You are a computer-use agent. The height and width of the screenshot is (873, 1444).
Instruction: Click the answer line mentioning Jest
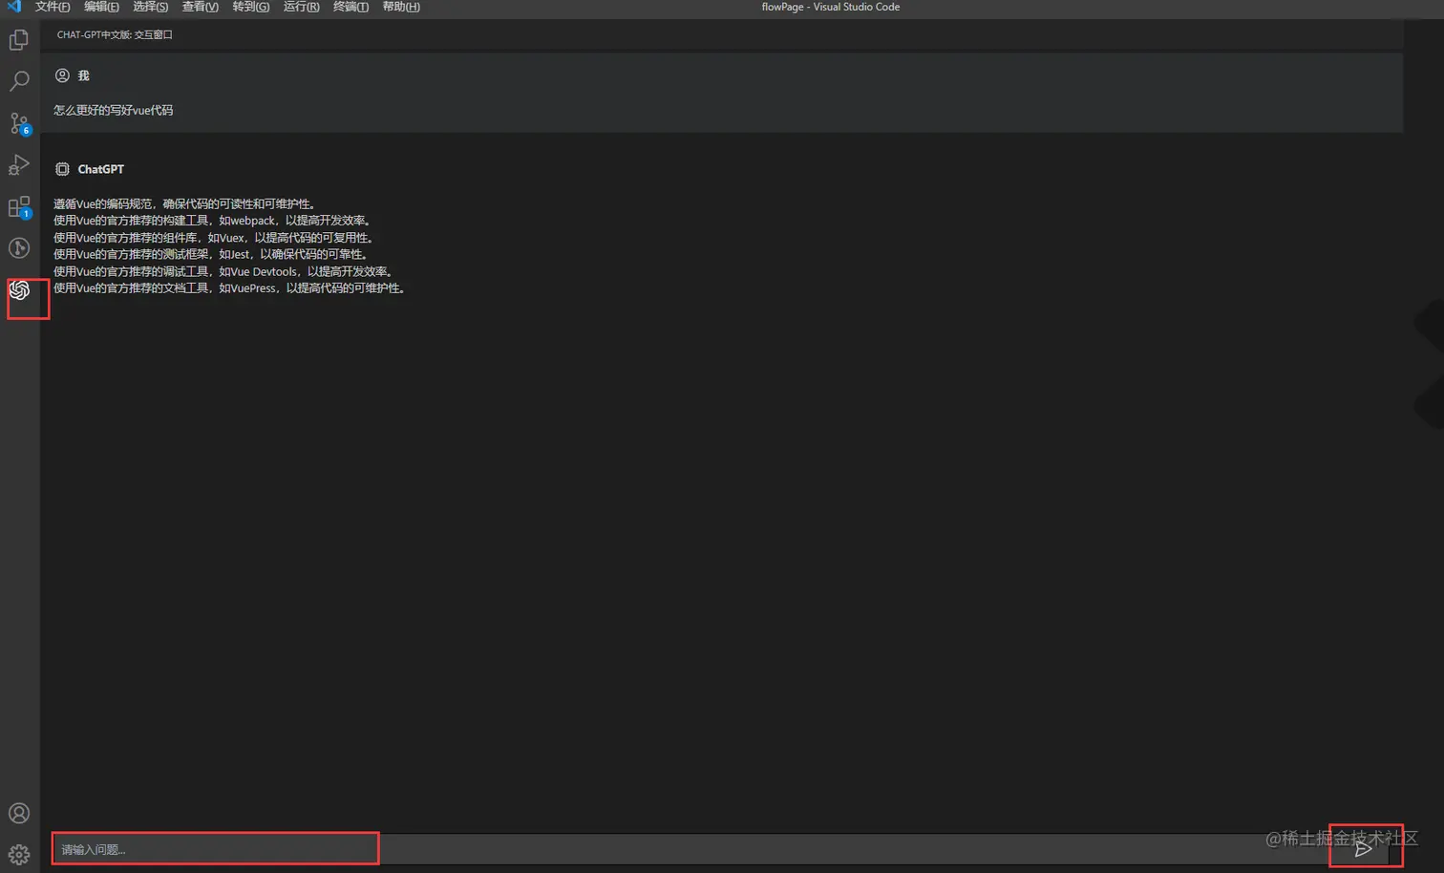[x=210, y=254]
